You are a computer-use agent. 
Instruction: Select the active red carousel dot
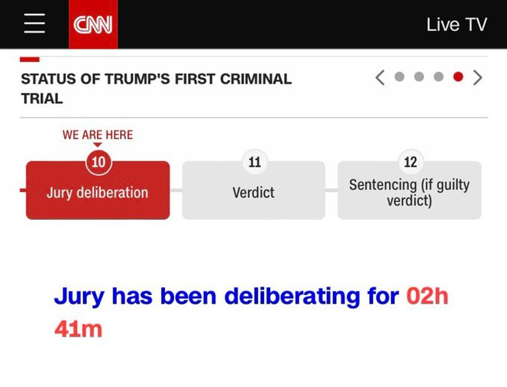(x=458, y=77)
